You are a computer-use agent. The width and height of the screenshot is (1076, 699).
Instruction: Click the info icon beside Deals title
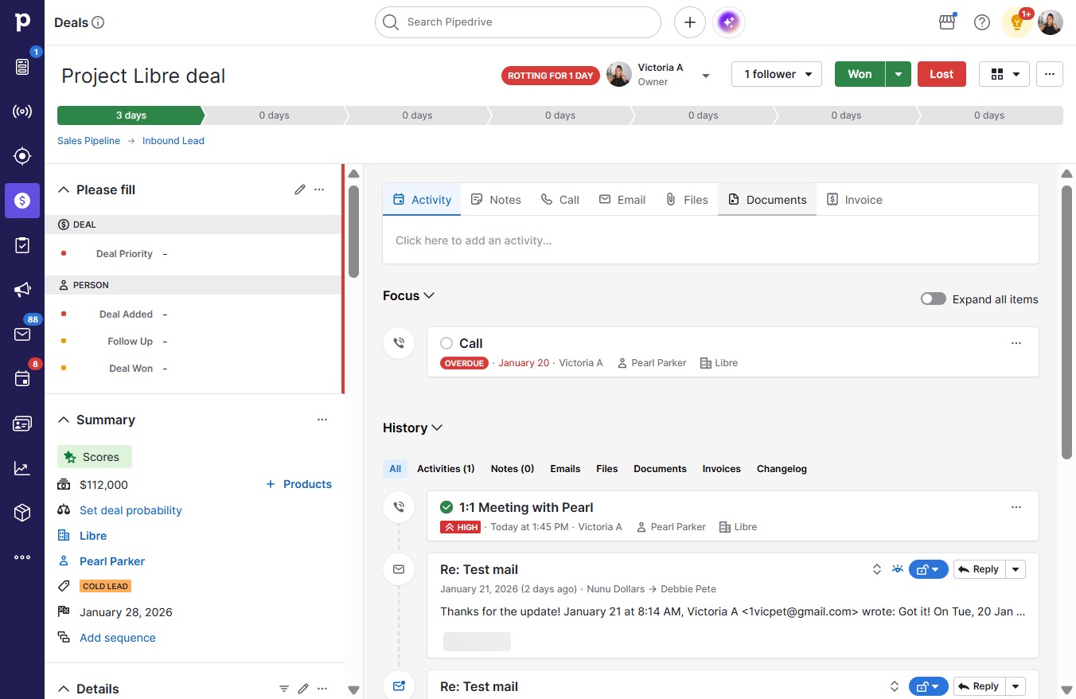tap(98, 22)
